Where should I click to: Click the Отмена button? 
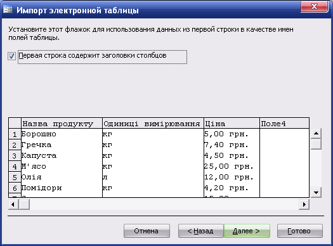point(147,231)
